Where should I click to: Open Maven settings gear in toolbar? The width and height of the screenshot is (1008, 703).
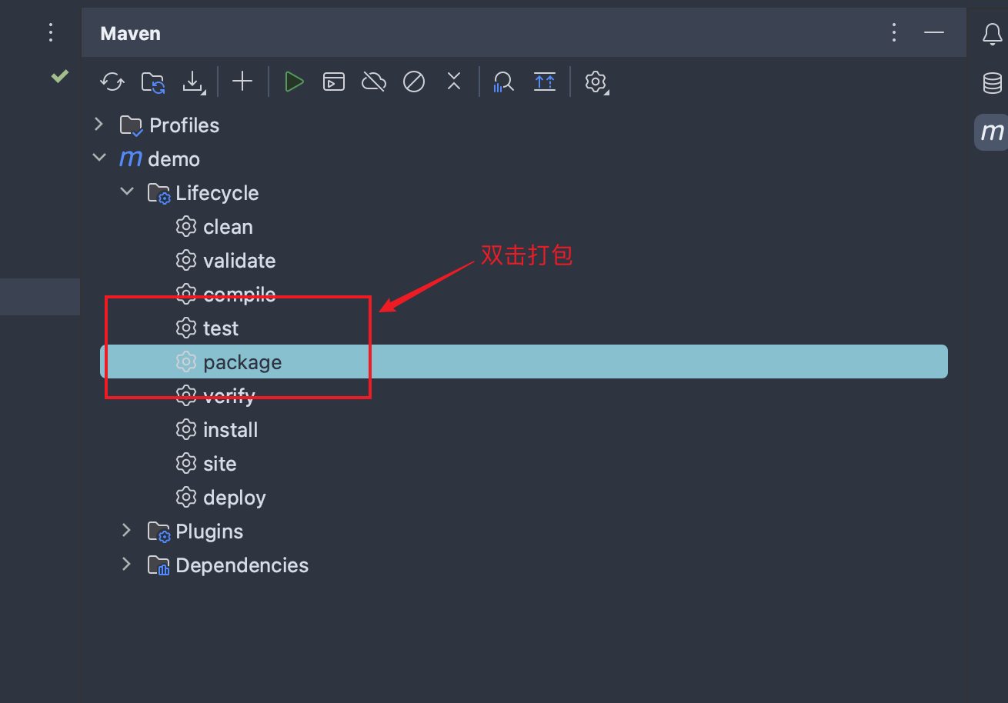pos(596,82)
